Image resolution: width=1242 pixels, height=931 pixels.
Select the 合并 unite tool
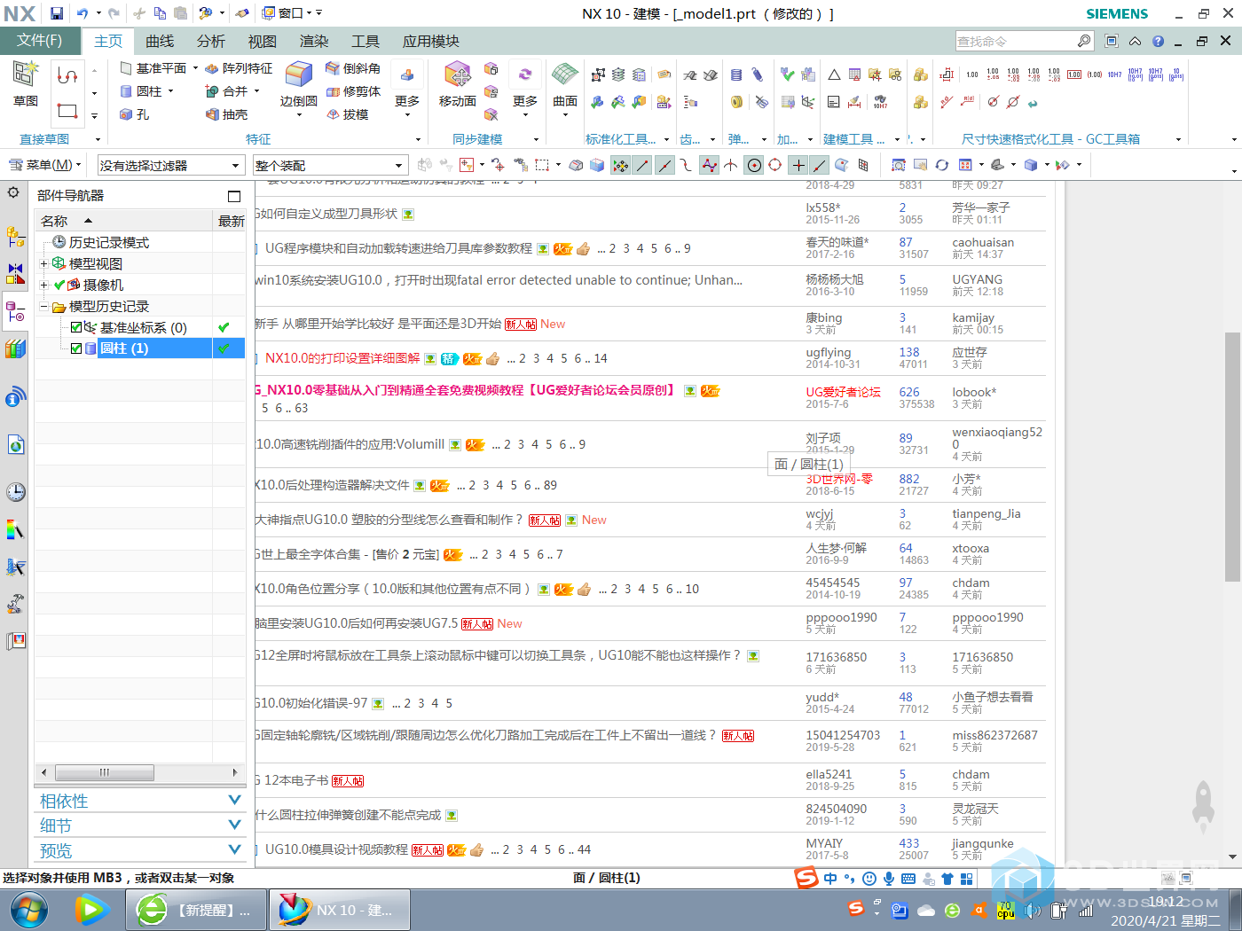pos(226,91)
